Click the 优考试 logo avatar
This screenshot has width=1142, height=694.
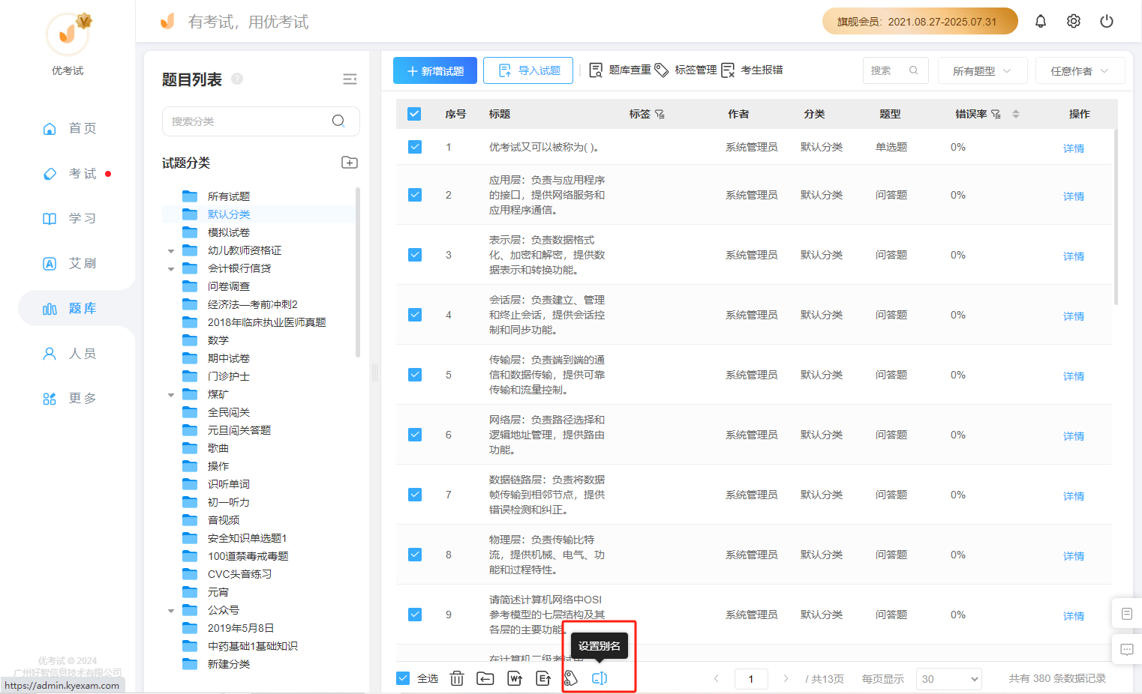(x=68, y=34)
